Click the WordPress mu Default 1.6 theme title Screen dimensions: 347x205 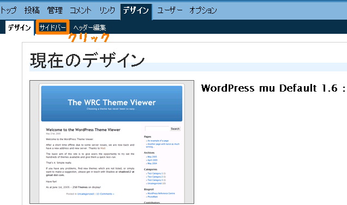click(273, 88)
